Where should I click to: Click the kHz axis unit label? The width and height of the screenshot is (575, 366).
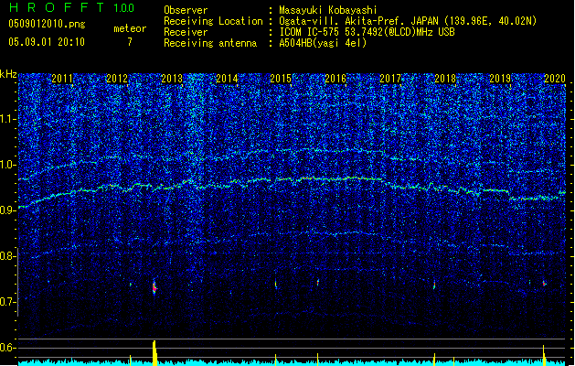[8, 73]
